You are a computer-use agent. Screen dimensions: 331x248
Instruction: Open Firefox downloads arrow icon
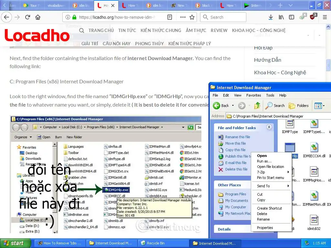(271, 17)
